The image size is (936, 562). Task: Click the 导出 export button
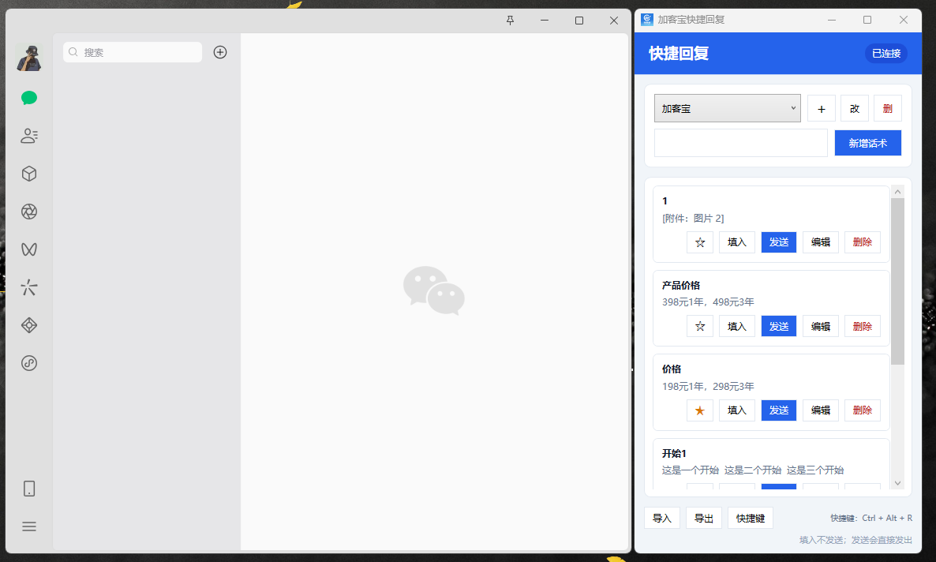[704, 519]
